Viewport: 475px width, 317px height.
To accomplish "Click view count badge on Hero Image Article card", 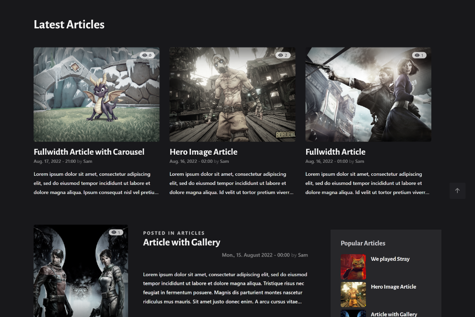I will tap(283, 55).
